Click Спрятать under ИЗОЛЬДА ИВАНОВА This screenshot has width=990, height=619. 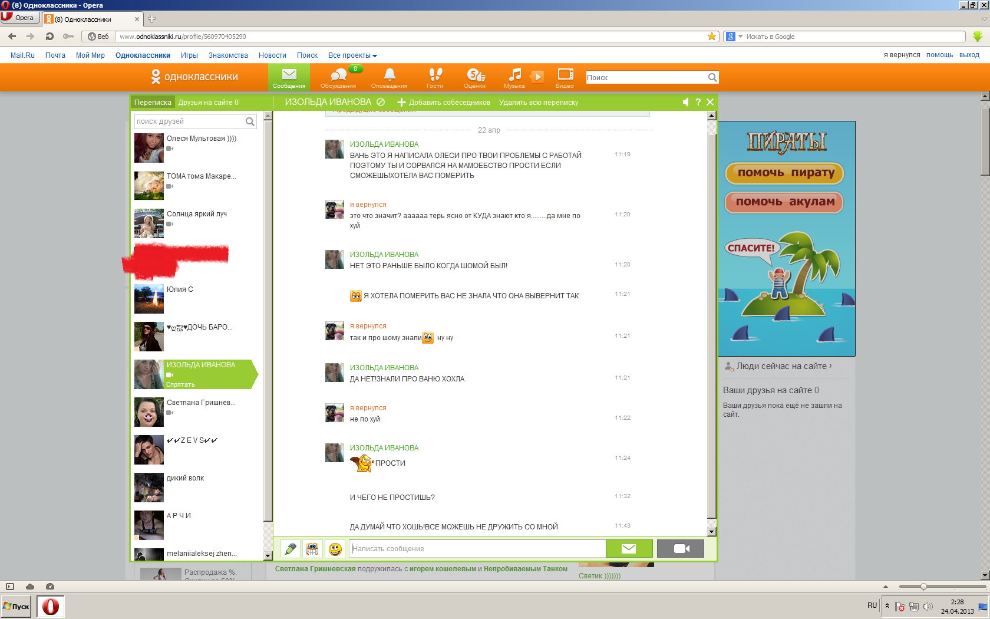tap(180, 384)
